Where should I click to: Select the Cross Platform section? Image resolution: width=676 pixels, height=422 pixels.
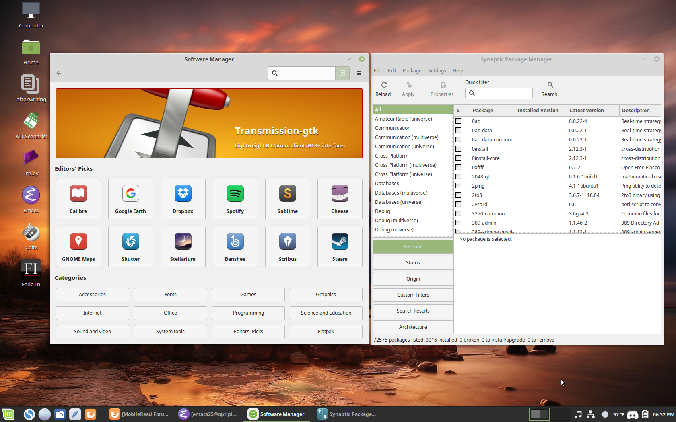click(x=413, y=156)
